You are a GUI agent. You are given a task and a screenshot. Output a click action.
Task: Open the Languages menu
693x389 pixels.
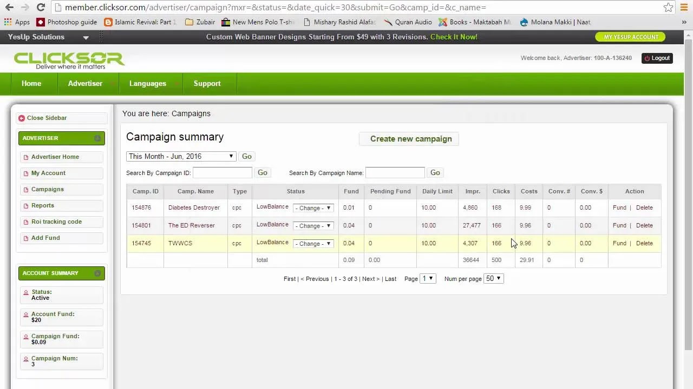[148, 84]
